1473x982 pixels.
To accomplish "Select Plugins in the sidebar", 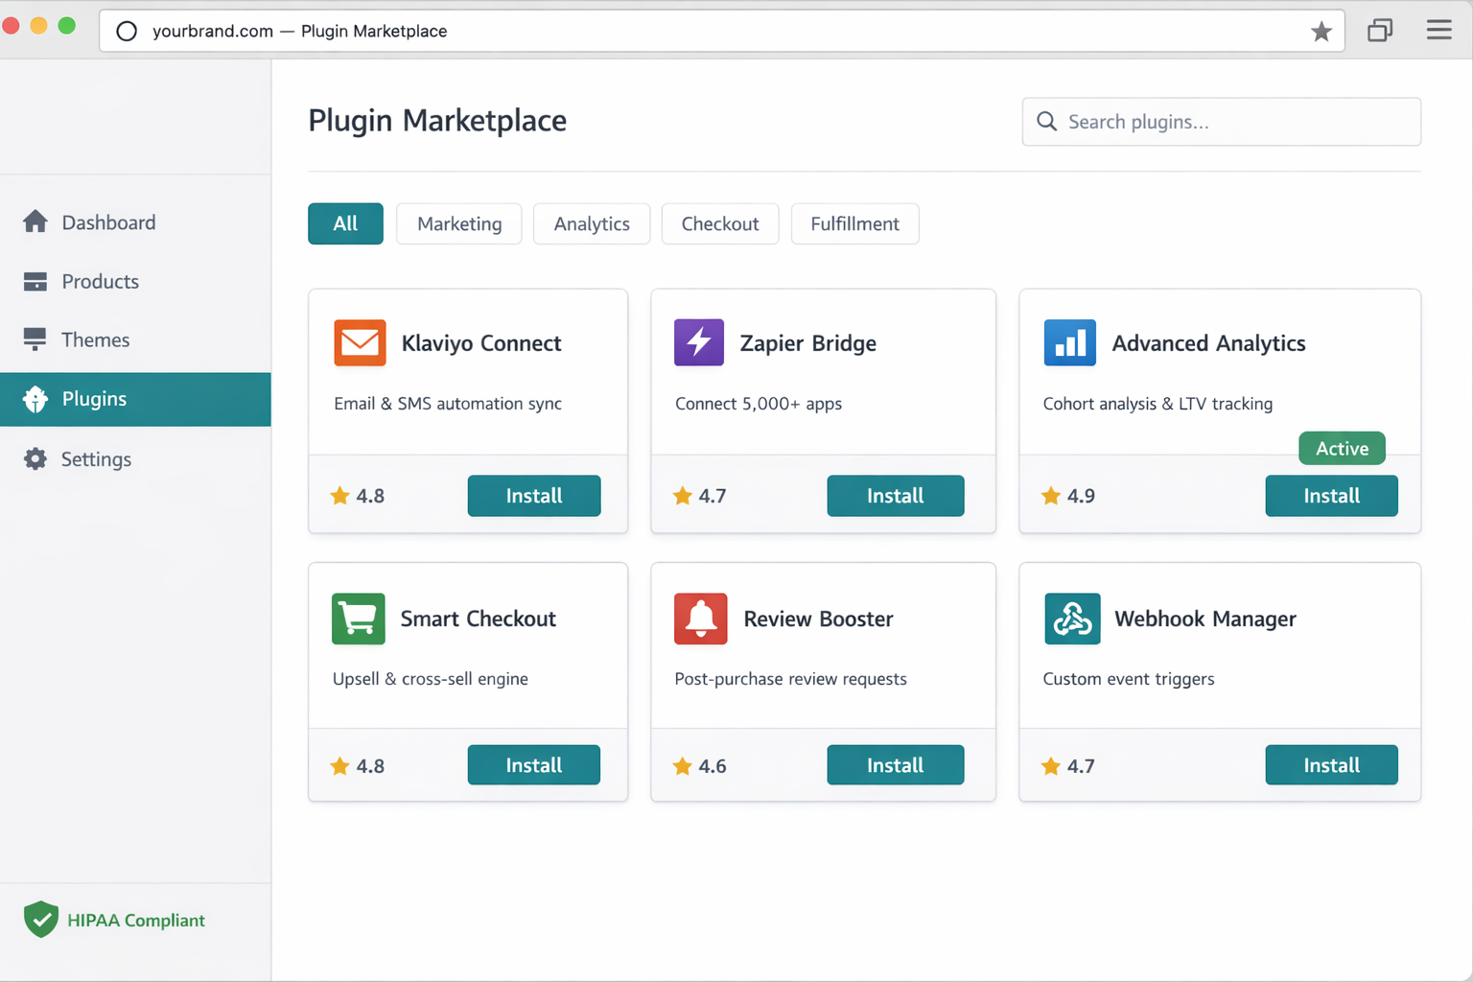I will (135, 399).
